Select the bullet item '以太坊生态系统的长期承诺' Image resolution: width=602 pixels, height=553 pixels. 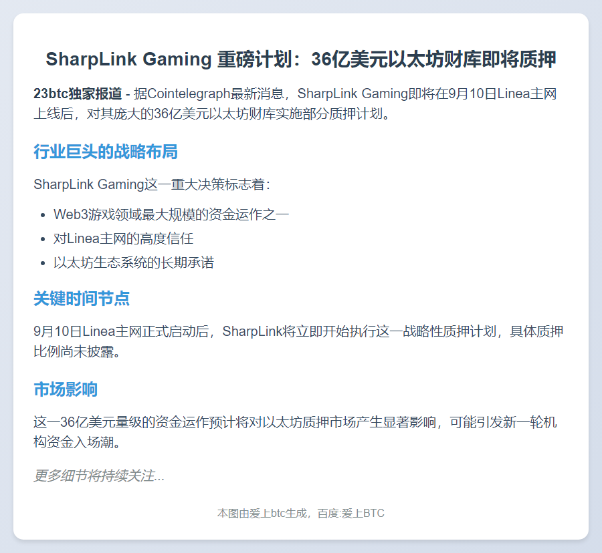pos(134,262)
